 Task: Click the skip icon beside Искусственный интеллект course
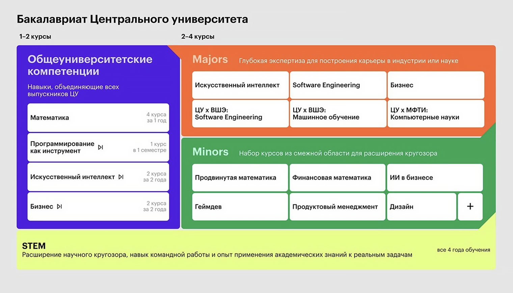[121, 177]
